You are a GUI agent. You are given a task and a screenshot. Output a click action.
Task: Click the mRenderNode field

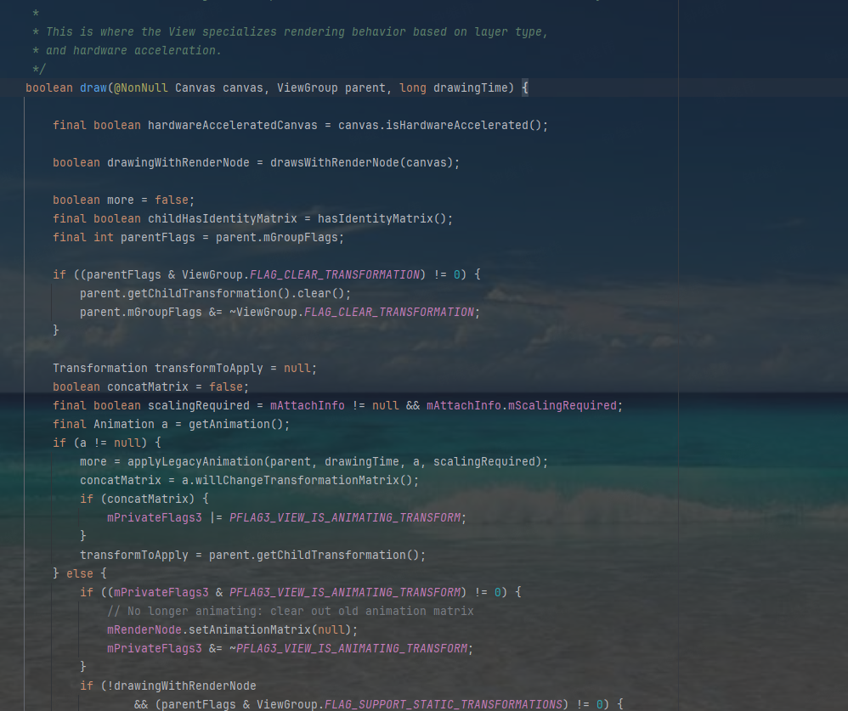coord(144,630)
